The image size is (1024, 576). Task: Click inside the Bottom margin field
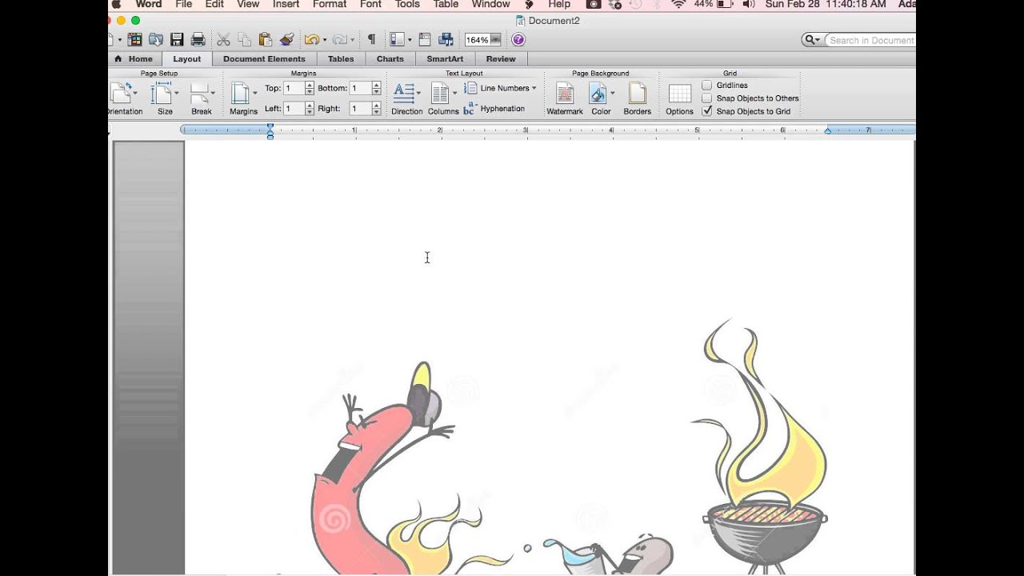pos(360,88)
